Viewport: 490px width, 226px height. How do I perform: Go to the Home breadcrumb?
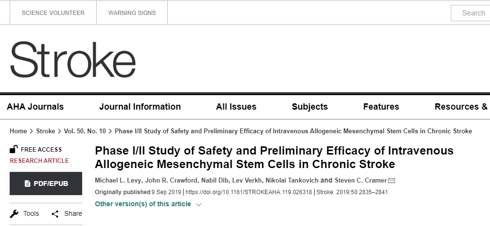pyautogui.click(x=18, y=131)
